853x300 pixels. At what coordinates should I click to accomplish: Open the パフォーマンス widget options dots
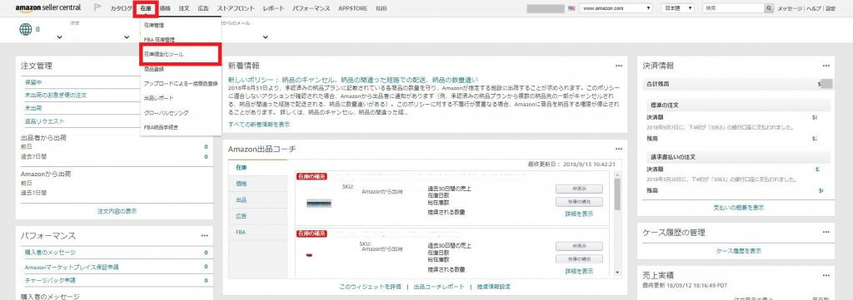tap(204, 235)
